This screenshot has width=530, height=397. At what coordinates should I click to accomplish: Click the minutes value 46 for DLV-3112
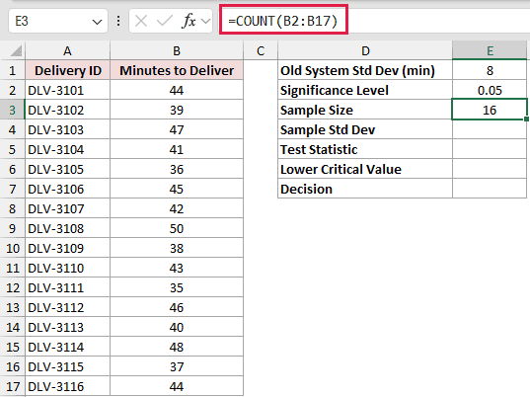coord(177,307)
